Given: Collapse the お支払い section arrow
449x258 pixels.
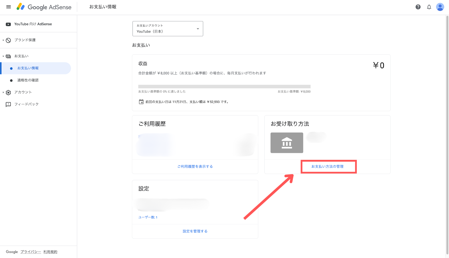Looking at the screenshot, I should (3, 56).
